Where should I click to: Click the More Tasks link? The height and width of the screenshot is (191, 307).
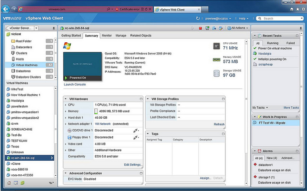pos(291,108)
